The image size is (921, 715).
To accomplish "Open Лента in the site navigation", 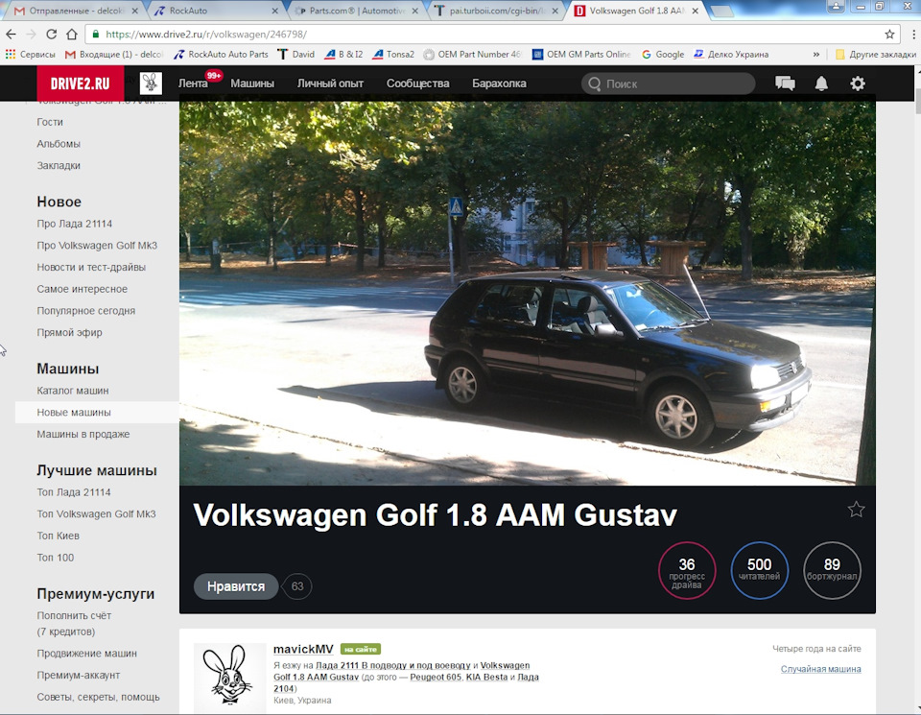I will pos(193,83).
